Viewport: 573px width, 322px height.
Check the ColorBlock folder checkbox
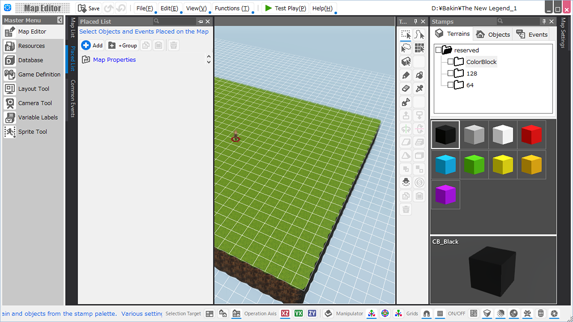[x=451, y=62]
